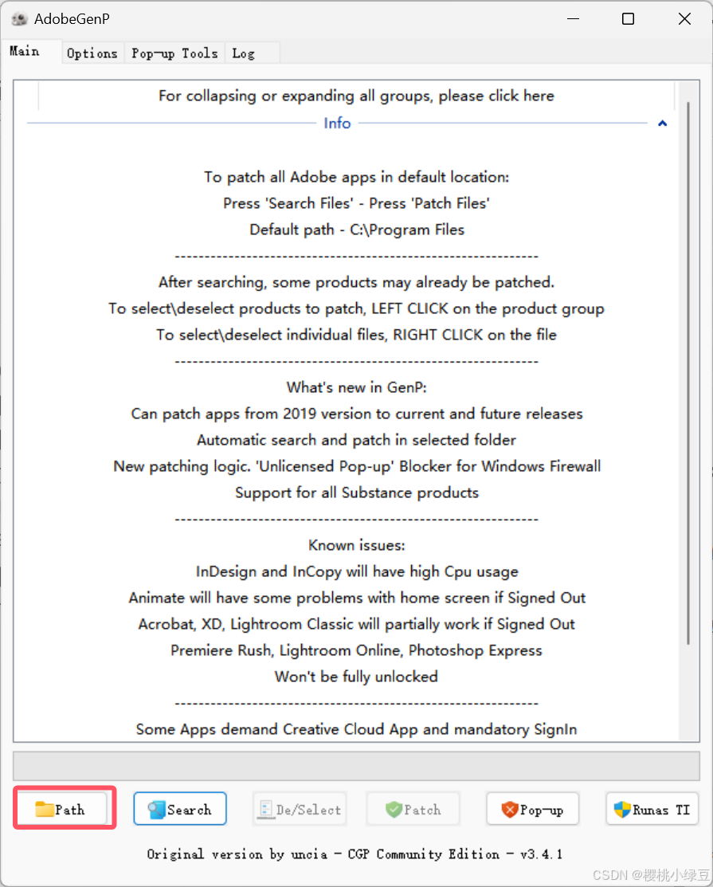Click the 'Original version by uncia' footer text
Image resolution: width=713 pixels, height=887 pixels.
355,854
